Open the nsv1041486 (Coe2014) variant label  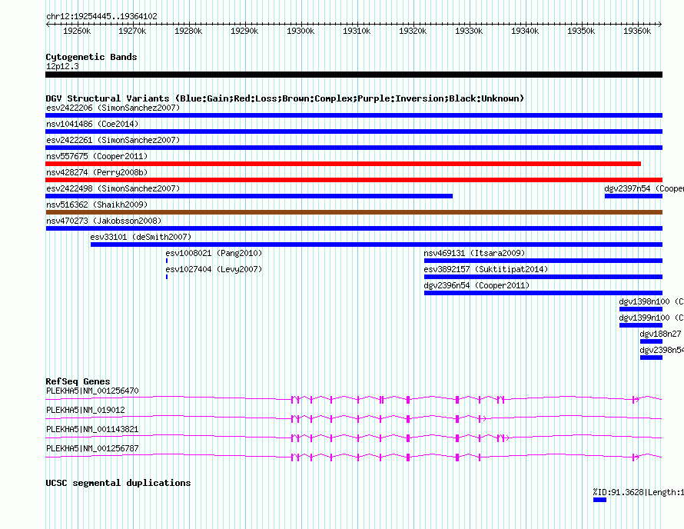coord(92,124)
